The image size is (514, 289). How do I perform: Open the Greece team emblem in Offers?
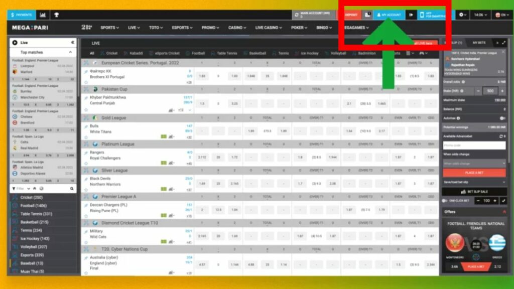click(x=497, y=243)
